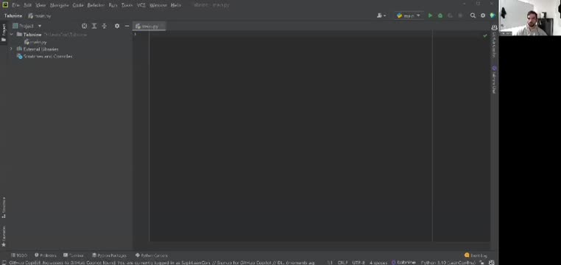Open the Python Console tool window
This screenshot has height=265, width=561.
tap(152, 255)
